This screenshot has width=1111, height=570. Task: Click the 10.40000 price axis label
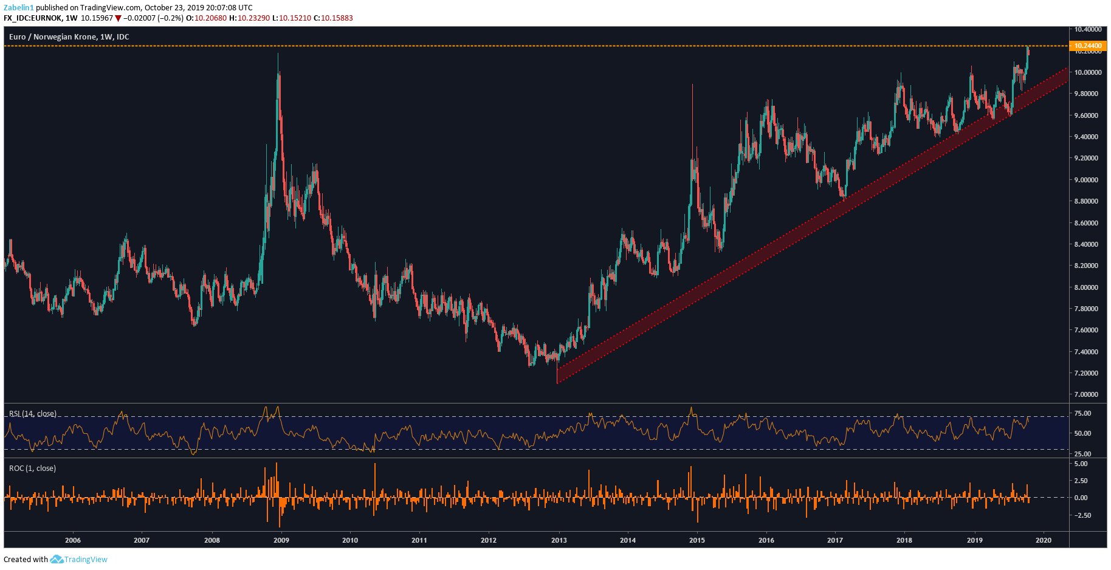1088,30
